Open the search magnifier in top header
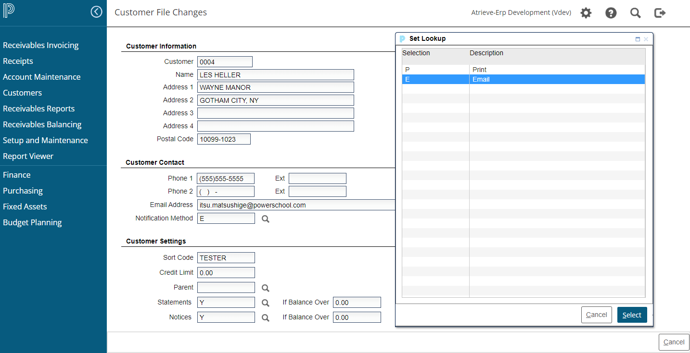 [635, 13]
